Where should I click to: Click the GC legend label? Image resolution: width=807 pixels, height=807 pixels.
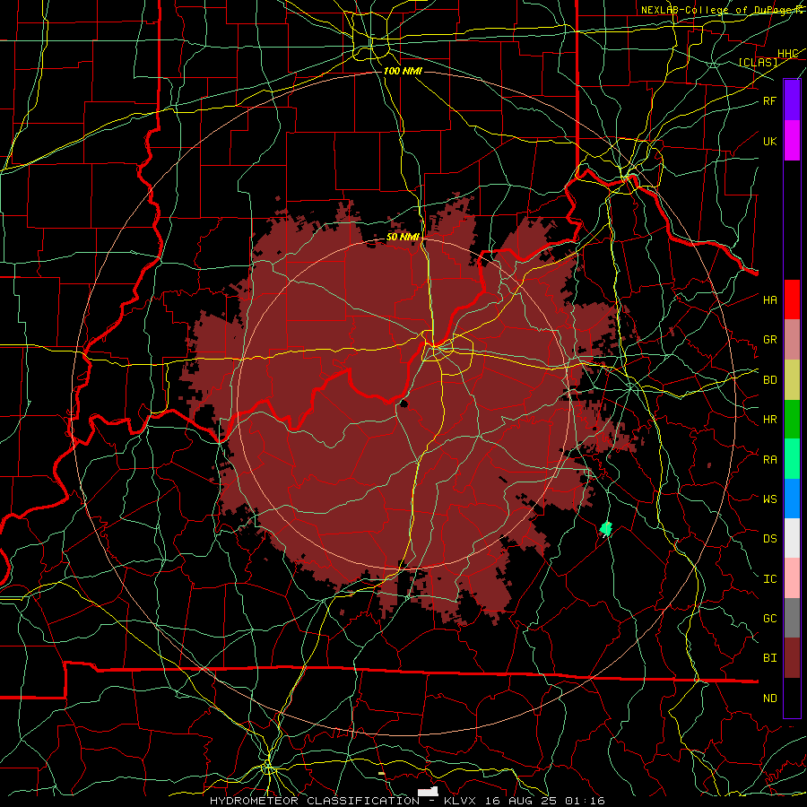(769, 618)
